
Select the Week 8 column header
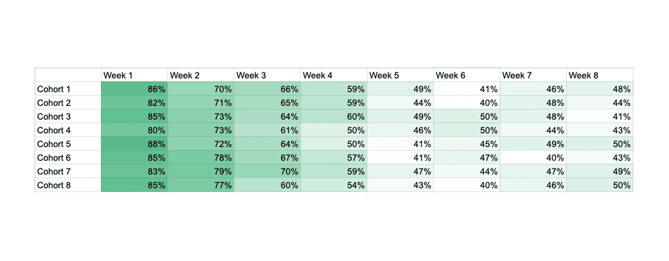[600, 75]
